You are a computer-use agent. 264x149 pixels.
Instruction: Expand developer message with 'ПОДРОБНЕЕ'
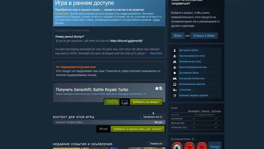[x=156, y=53]
